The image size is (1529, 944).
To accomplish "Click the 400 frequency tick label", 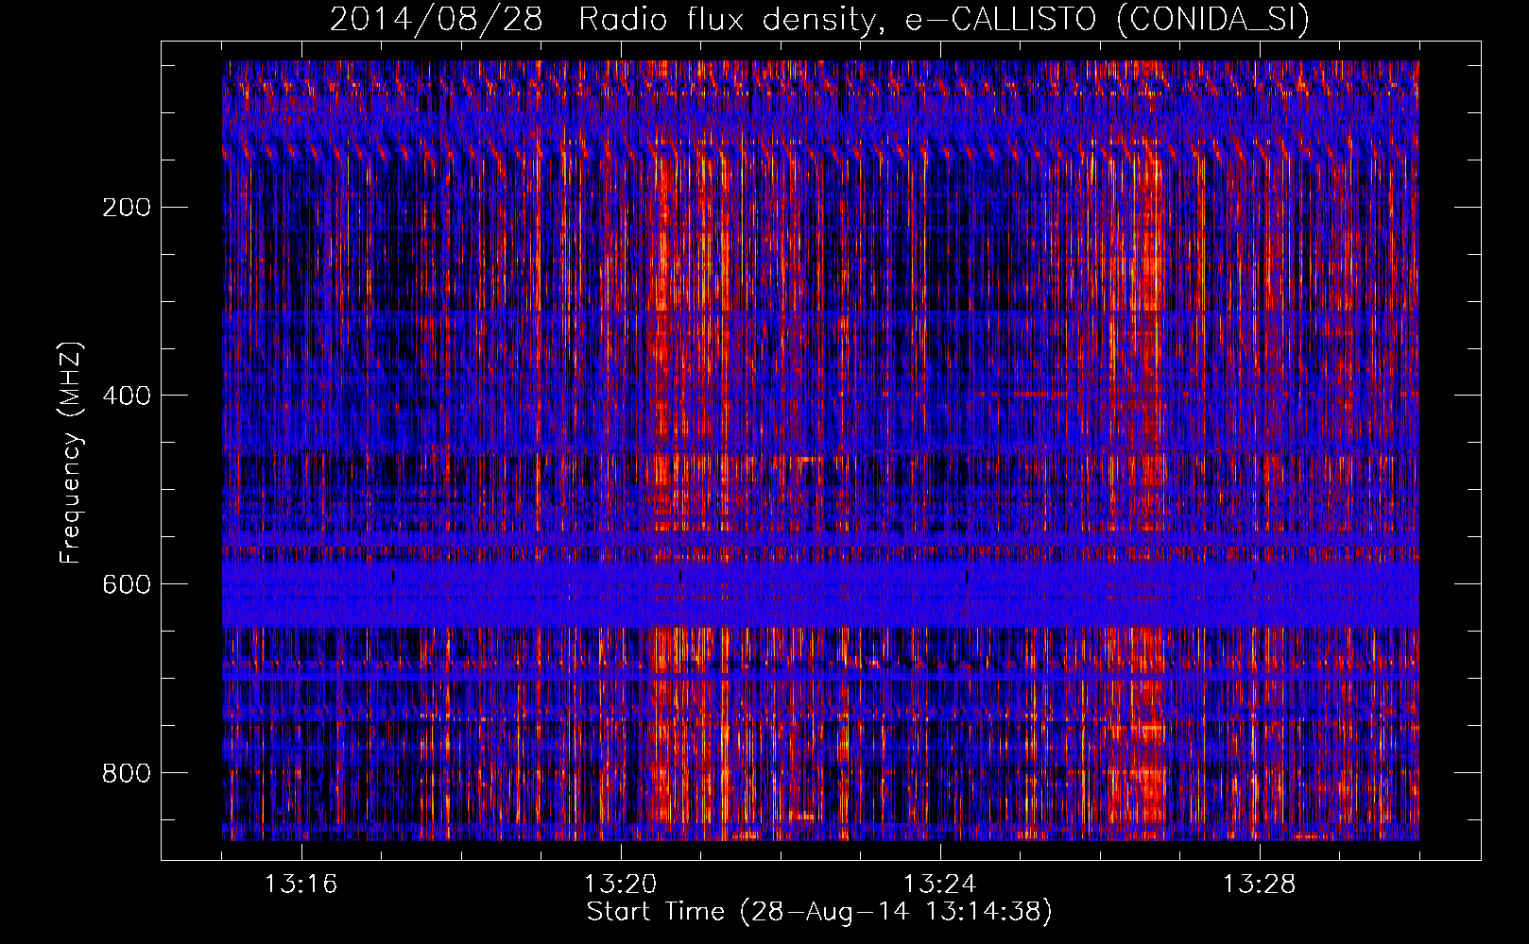I will (127, 396).
